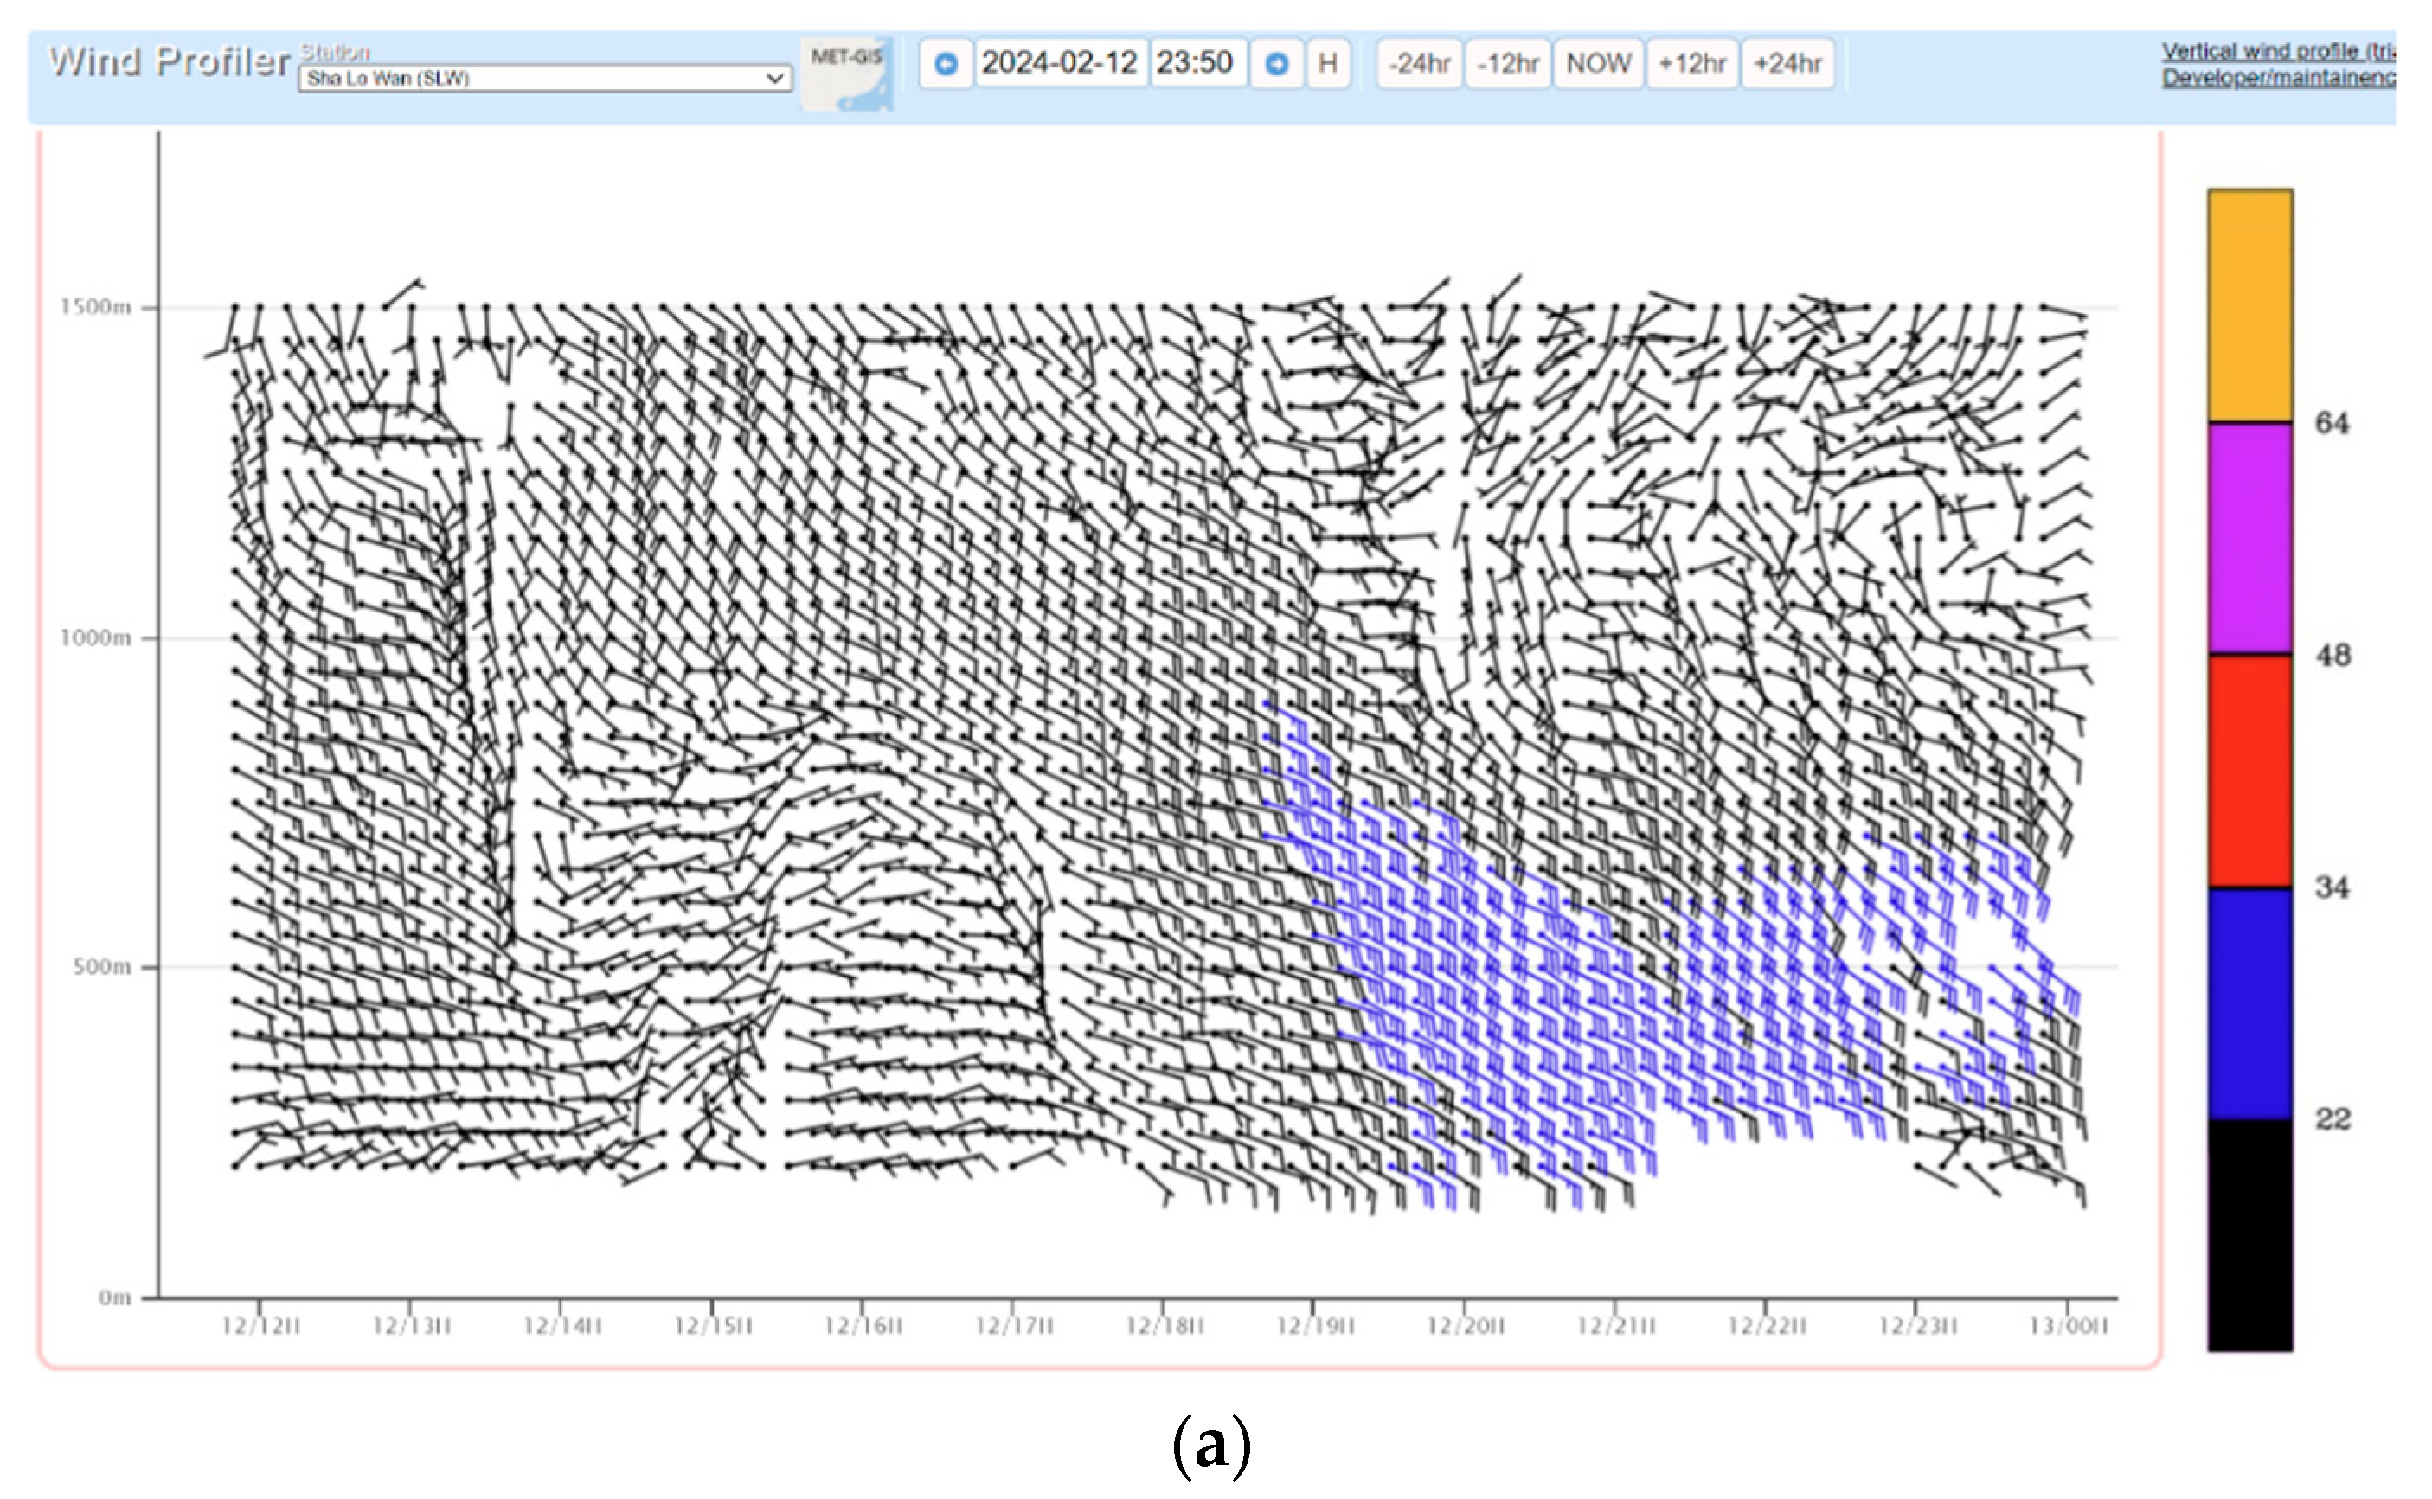The image size is (2432, 1499).
Task: Go to next time step arrow
Action: (x=1276, y=63)
